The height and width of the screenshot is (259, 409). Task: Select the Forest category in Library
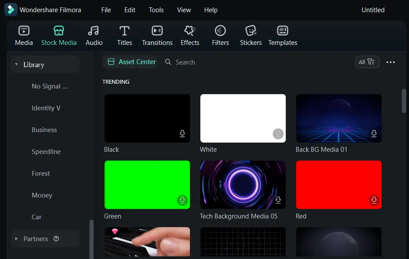(41, 174)
